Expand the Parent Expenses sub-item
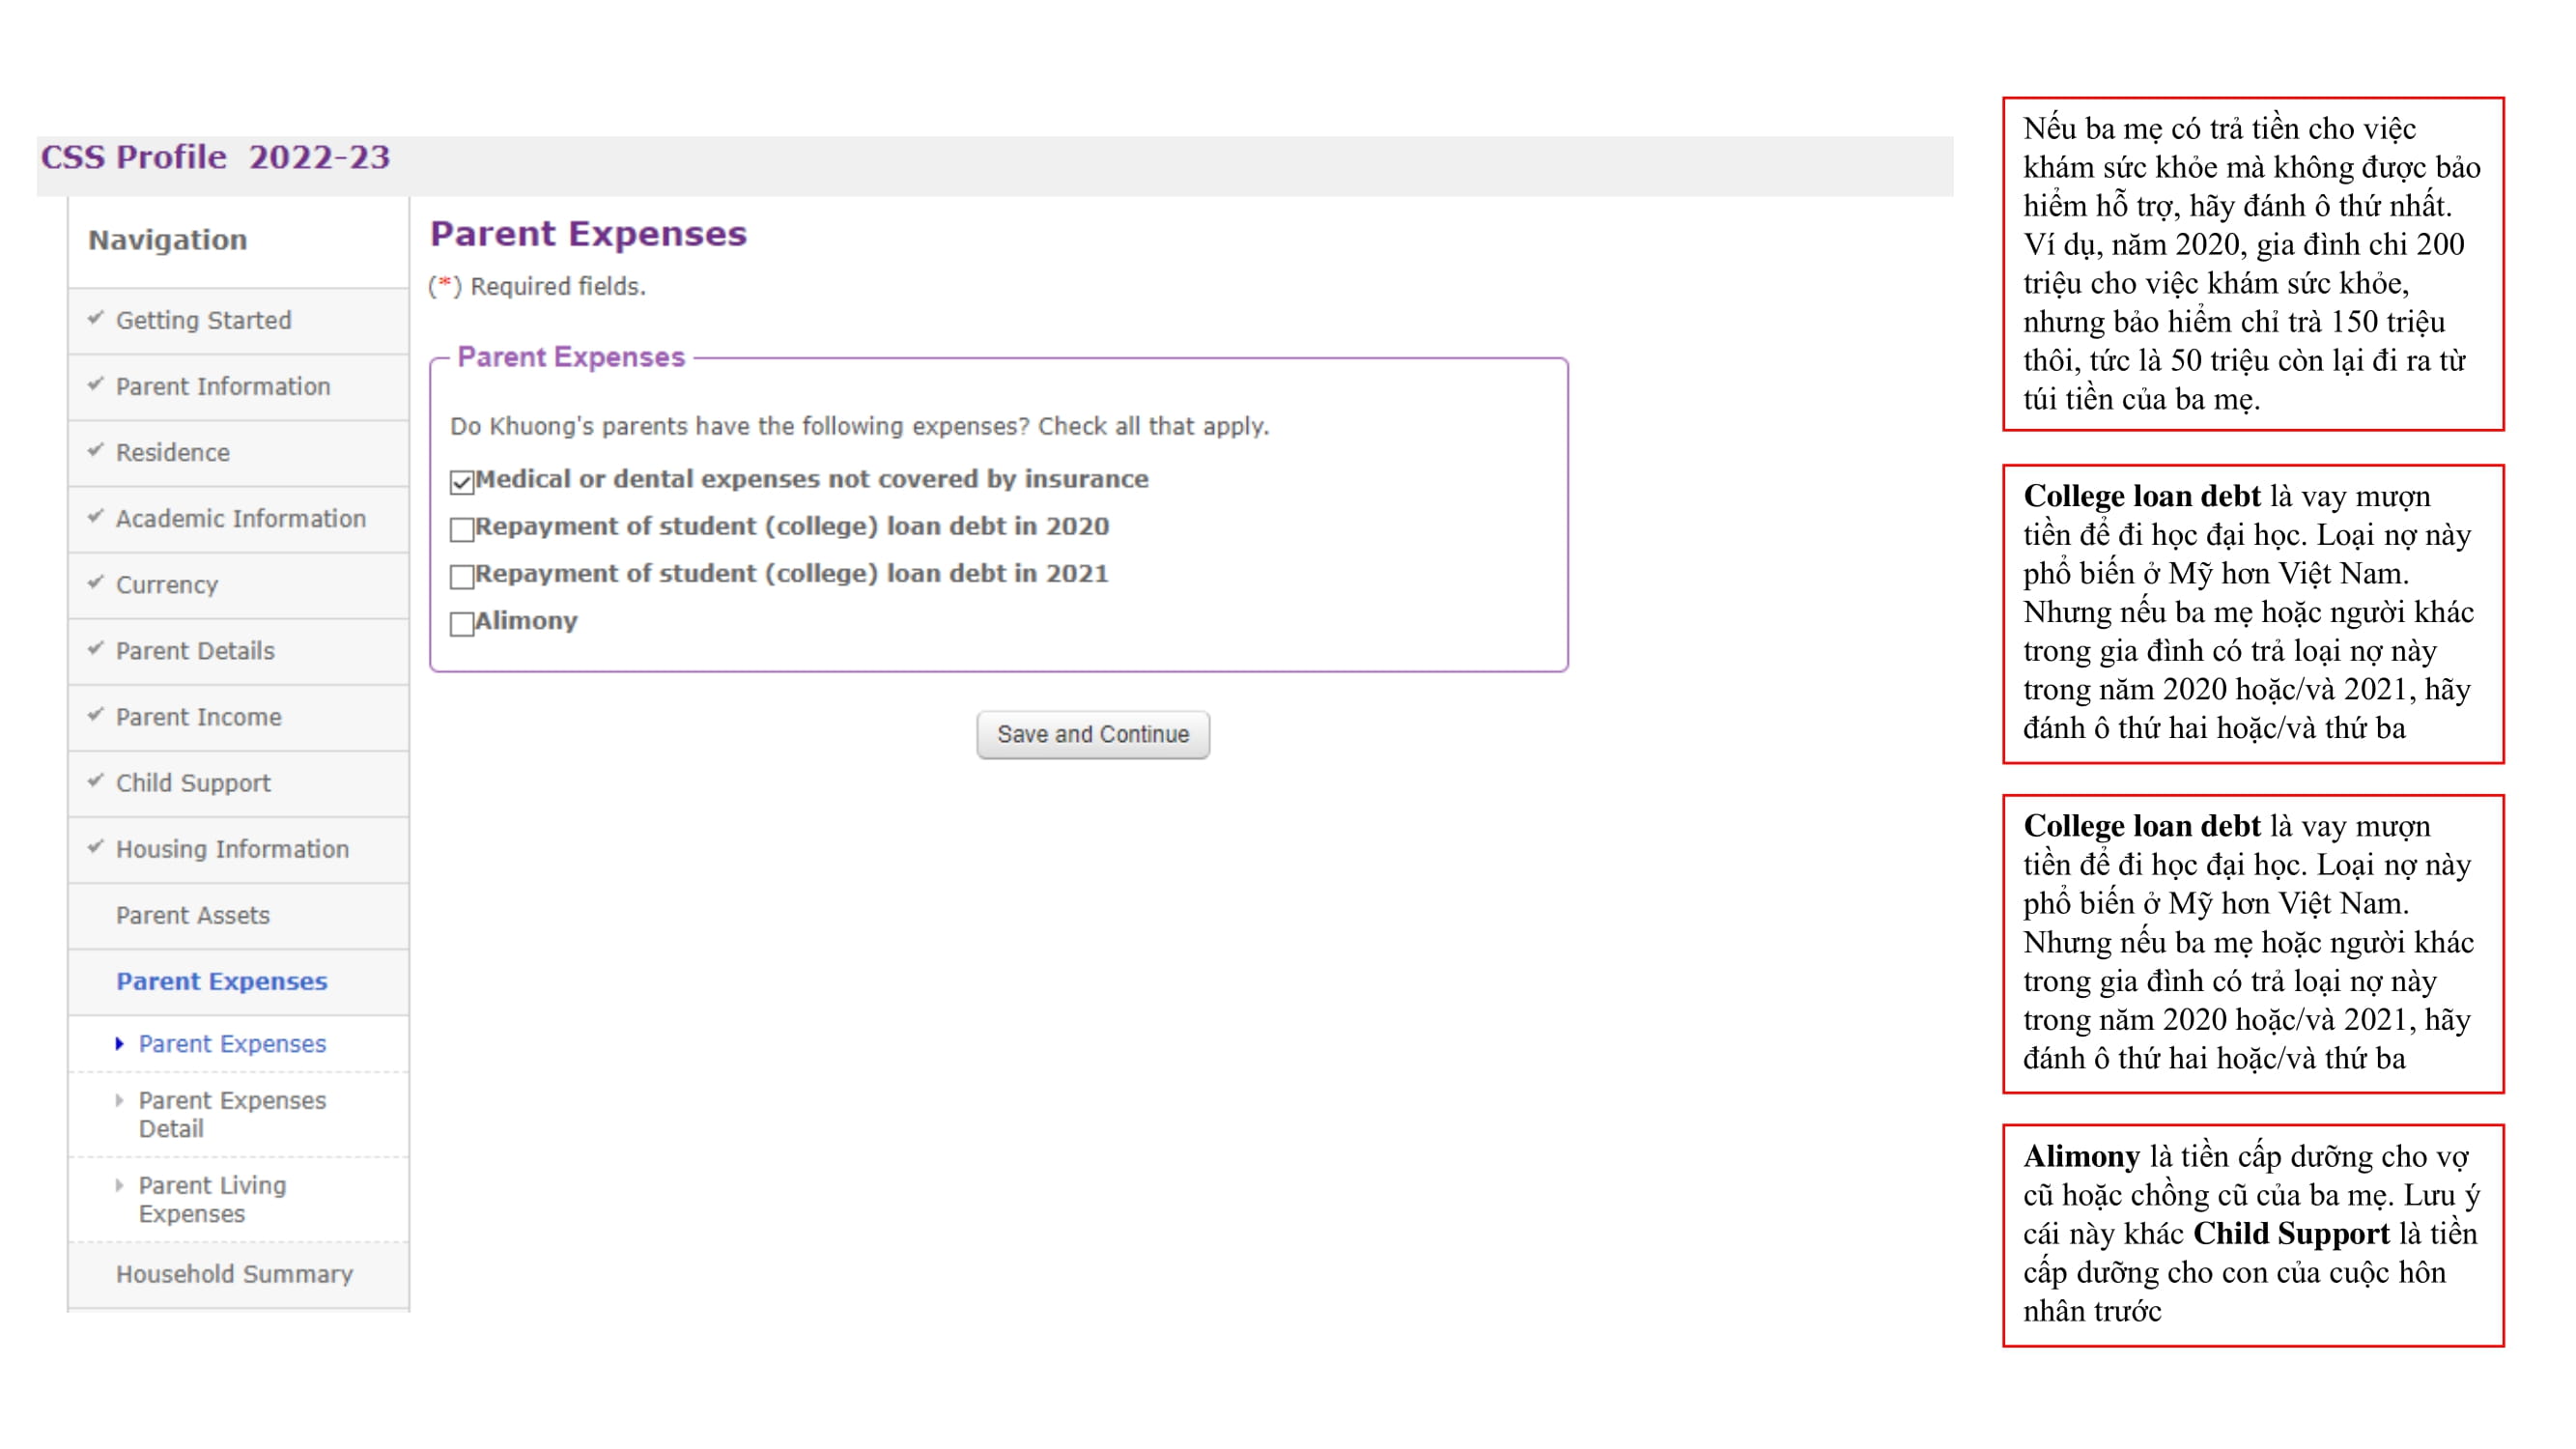Viewport: 2576px width, 1449px height. 232,1043
